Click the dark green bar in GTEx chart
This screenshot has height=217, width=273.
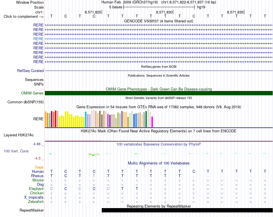(146, 119)
